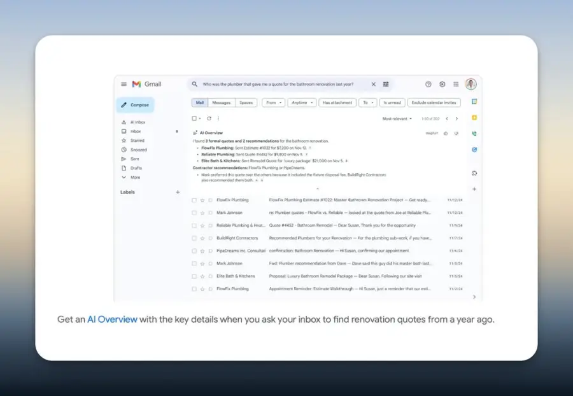Open the Recommended Plumbers for your Renovation email
The width and height of the screenshot is (573, 396).
pos(327,238)
